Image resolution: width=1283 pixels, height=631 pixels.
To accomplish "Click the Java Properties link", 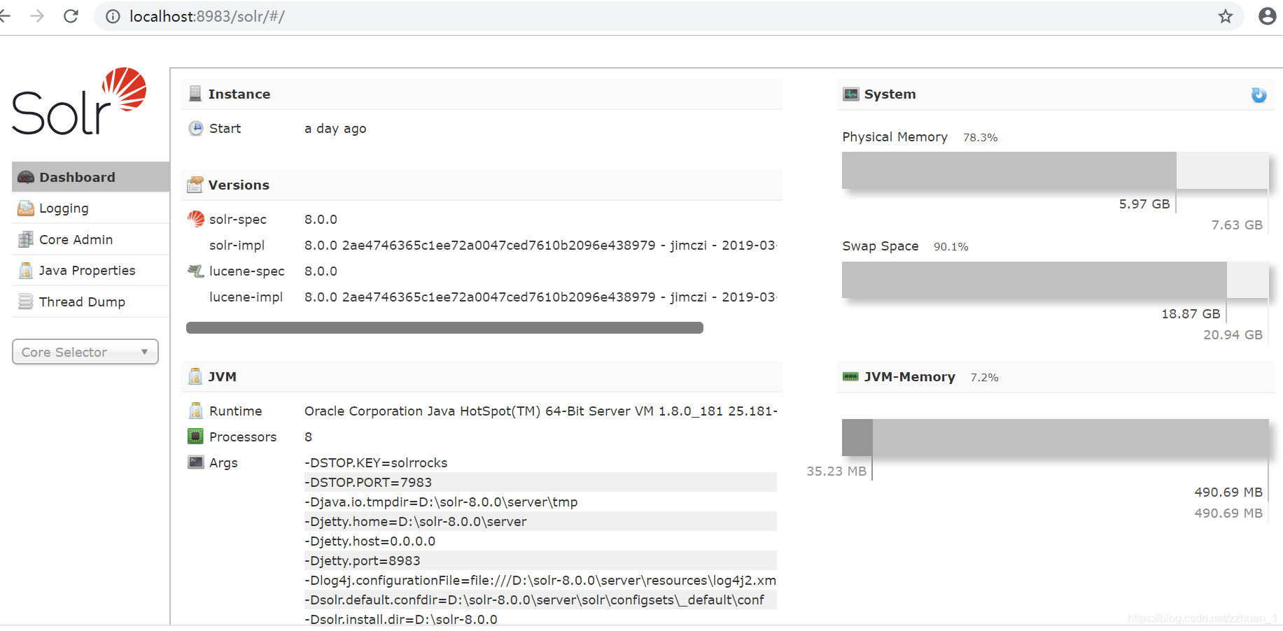I will pos(87,270).
